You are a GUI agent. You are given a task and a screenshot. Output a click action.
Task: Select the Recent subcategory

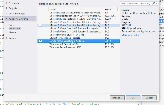pos(13,32)
